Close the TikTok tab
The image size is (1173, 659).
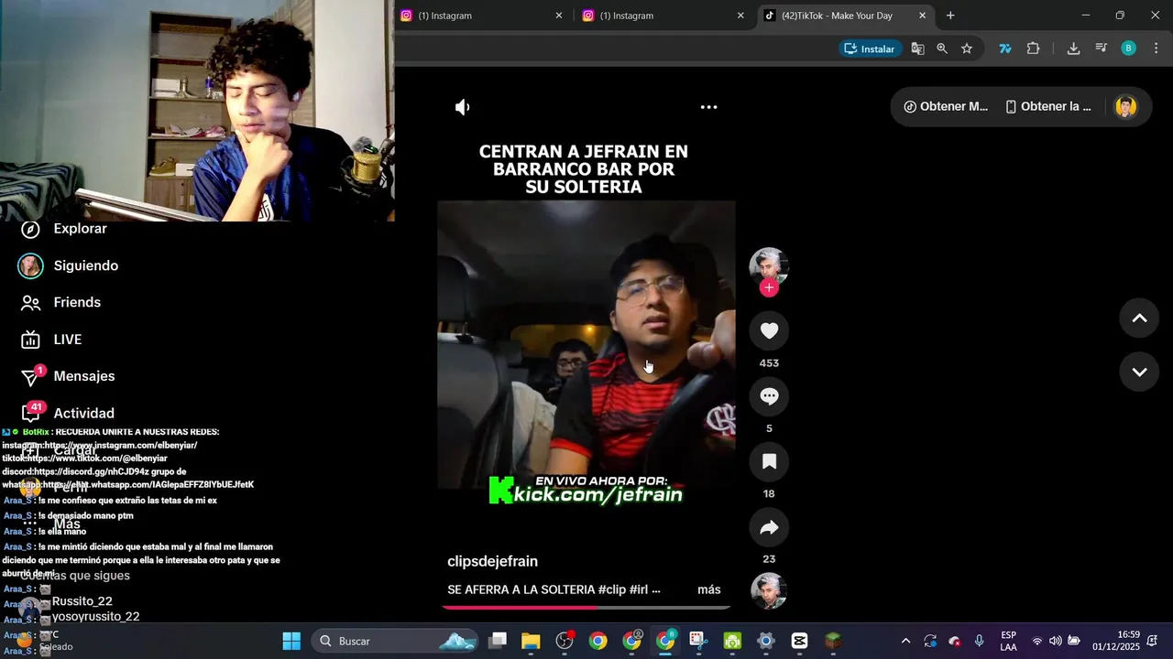922,16
